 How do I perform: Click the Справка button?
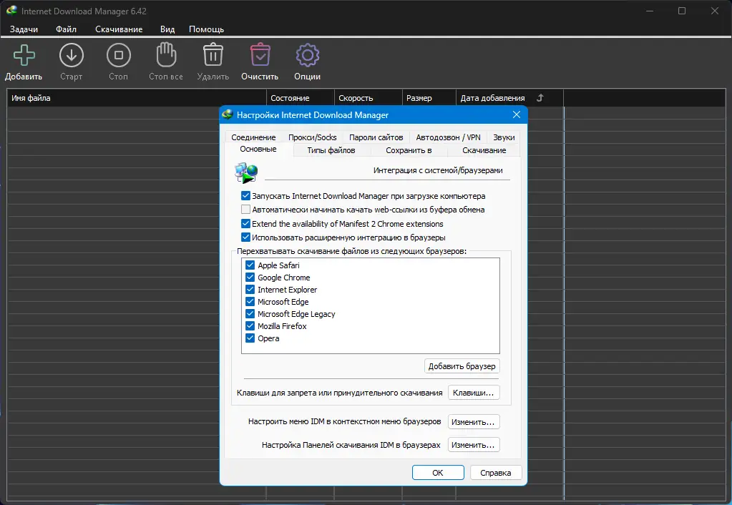coord(496,472)
